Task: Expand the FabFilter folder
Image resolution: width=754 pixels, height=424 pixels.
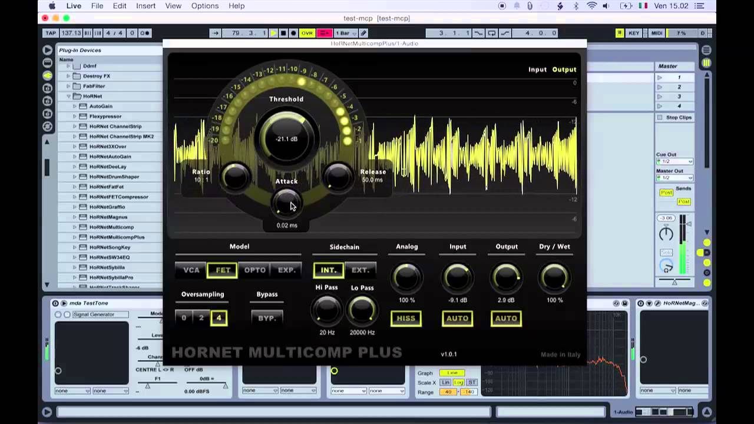Action: (x=68, y=86)
